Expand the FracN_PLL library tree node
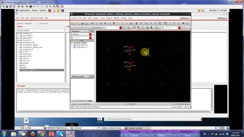 [18, 40]
